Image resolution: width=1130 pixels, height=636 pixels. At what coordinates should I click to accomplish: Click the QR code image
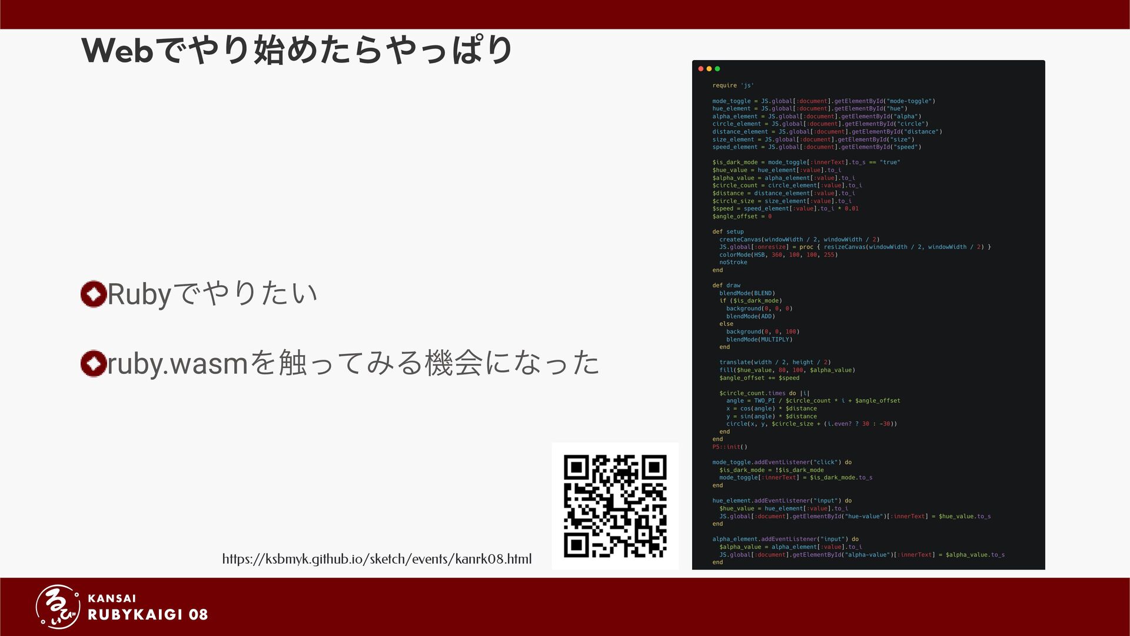coord(615,506)
